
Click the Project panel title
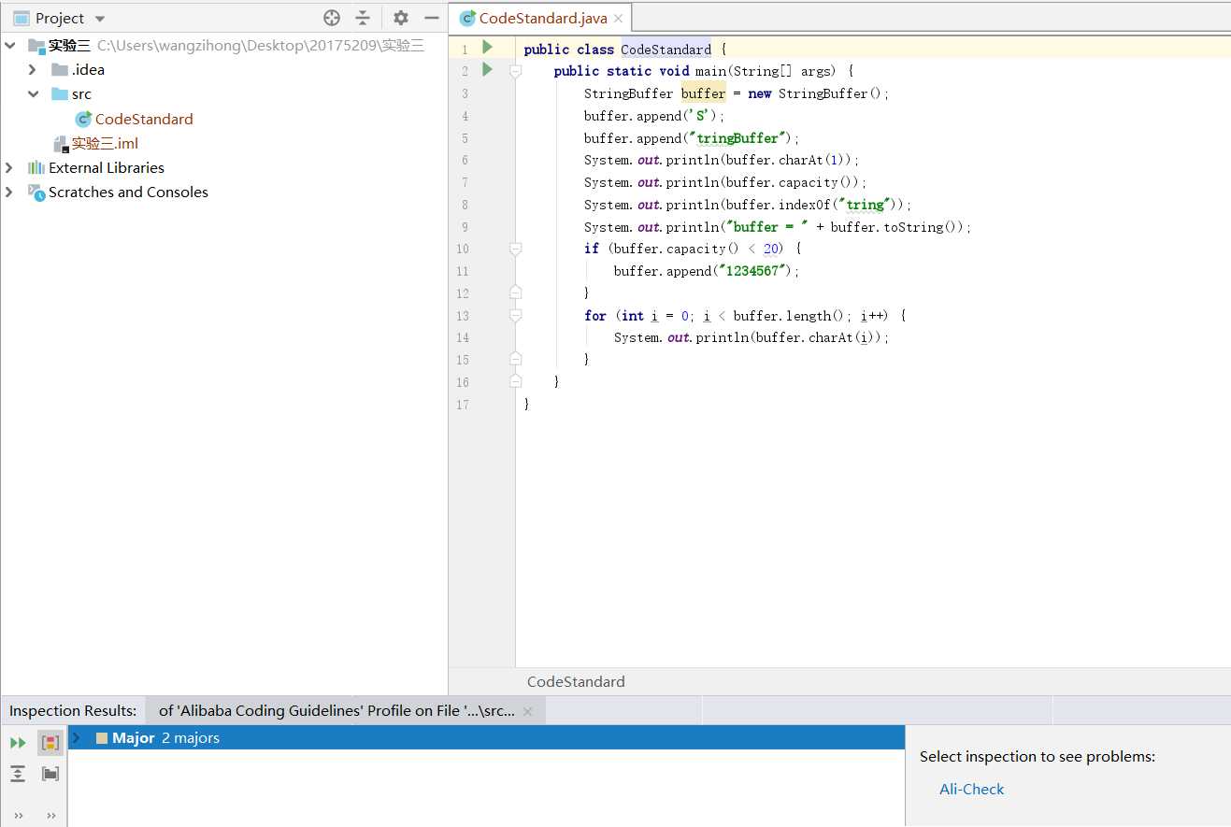pos(60,19)
